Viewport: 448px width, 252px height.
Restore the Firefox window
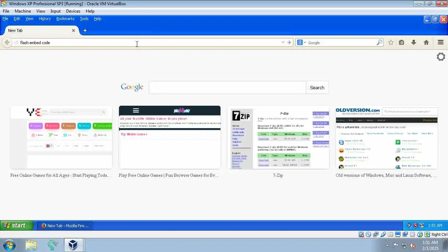coord(435,20)
